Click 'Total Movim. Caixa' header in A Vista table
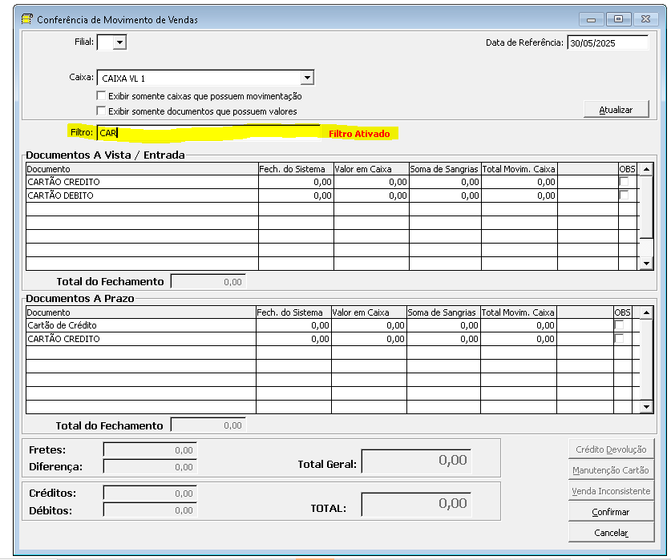 tap(519, 169)
